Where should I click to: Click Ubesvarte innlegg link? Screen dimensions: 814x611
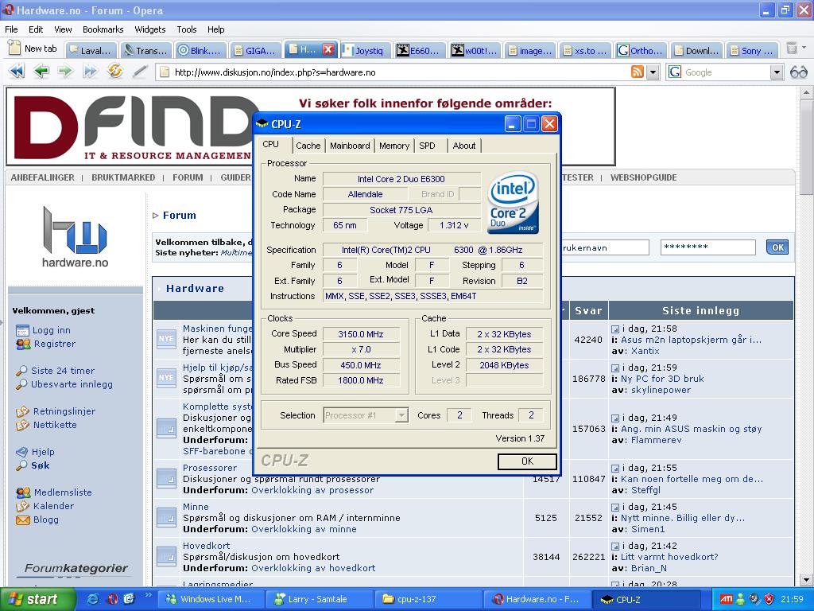point(72,384)
